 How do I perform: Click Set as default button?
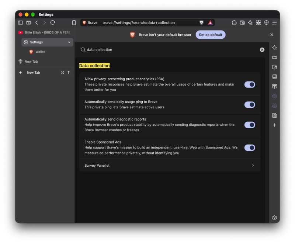click(210, 35)
